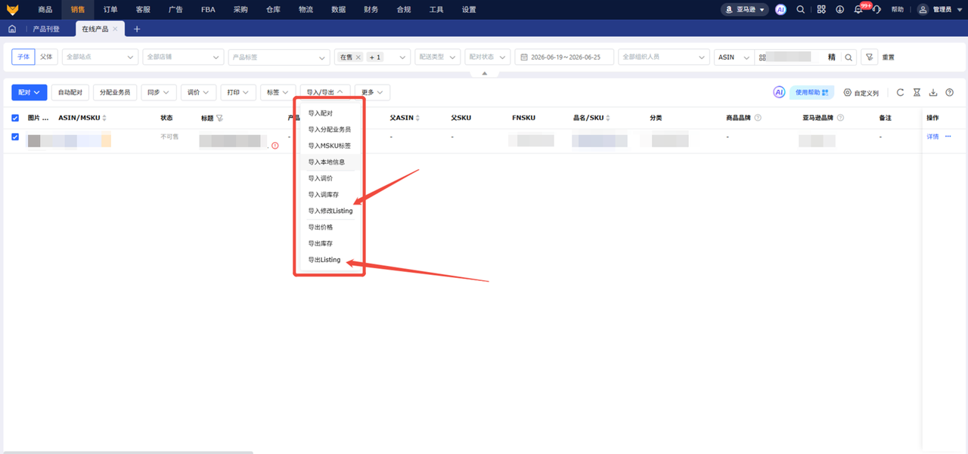
Task: Show info tooltip for 亚马逊品牌
Action: (x=840, y=118)
